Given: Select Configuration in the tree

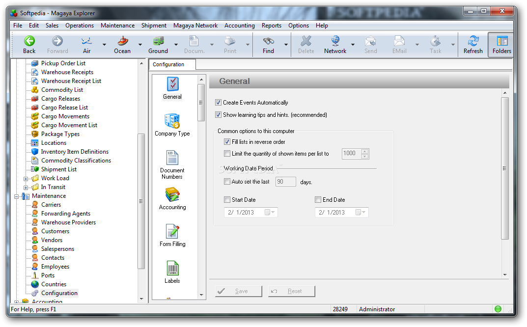Looking at the screenshot, I should tap(59, 293).
